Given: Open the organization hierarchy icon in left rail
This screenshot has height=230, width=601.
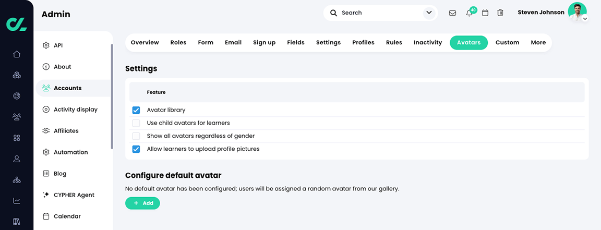Looking at the screenshot, I should [x=17, y=179].
